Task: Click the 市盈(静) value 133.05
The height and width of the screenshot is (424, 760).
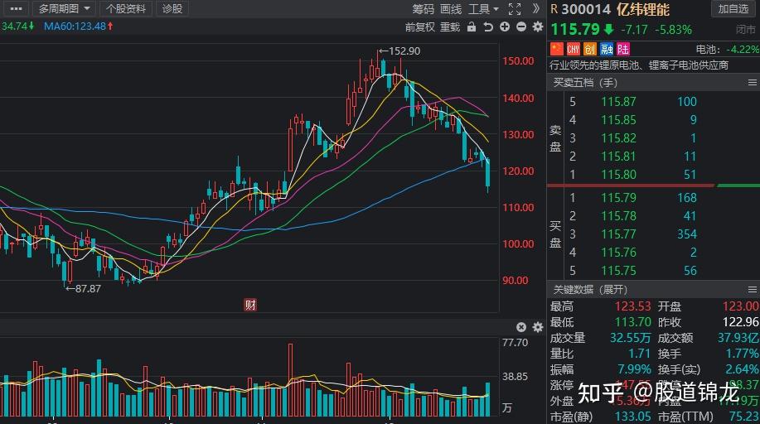Action: (632, 417)
